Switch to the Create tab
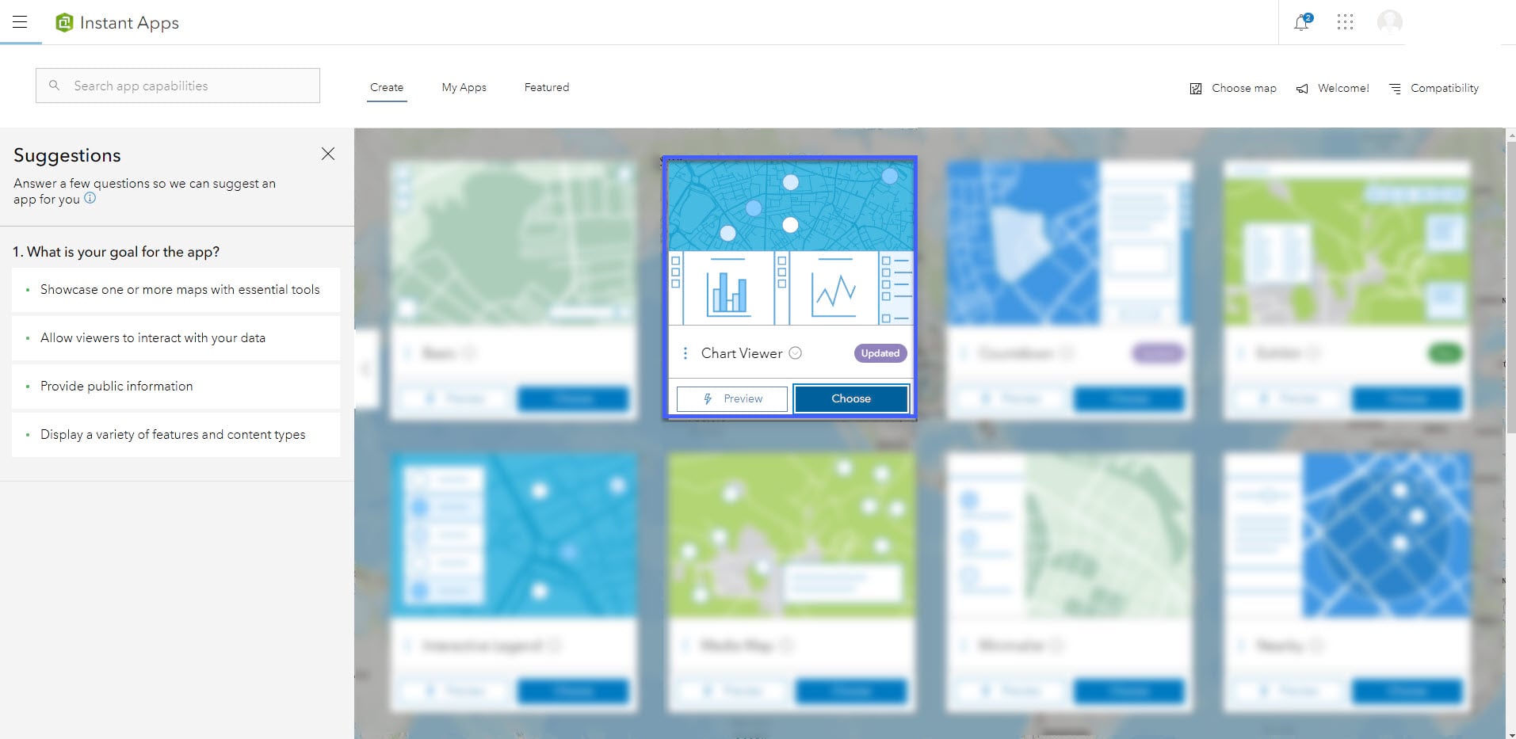Viewport: 1516px width, 739px height. 387,88
